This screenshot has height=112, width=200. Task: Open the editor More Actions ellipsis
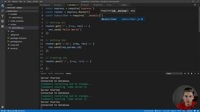[198, 5]
